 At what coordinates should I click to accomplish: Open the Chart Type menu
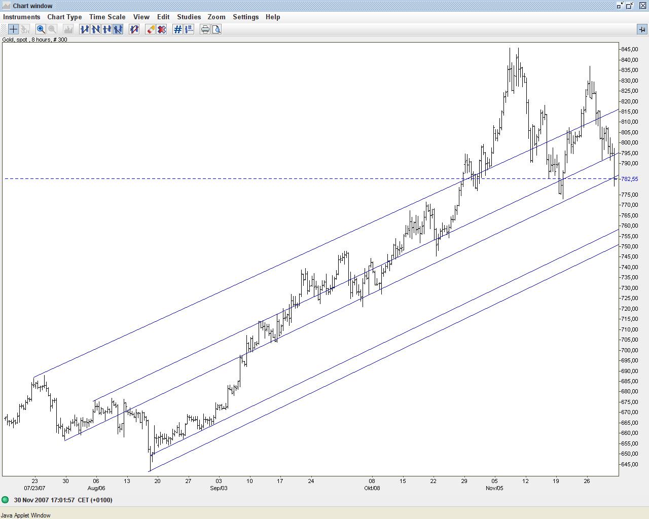coord(64,17)
